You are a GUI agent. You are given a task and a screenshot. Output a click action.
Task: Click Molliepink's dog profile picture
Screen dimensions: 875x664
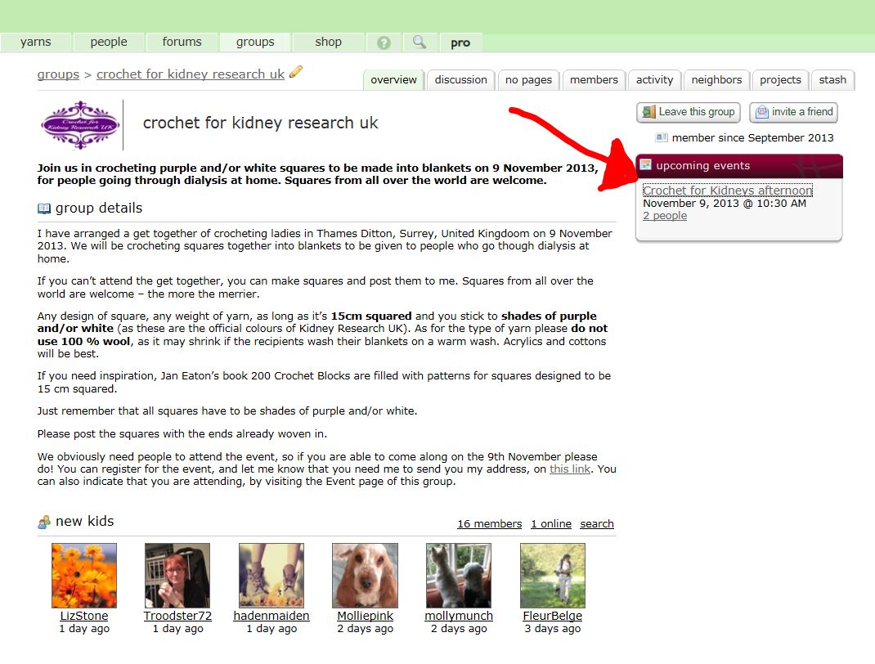point(365,576)
